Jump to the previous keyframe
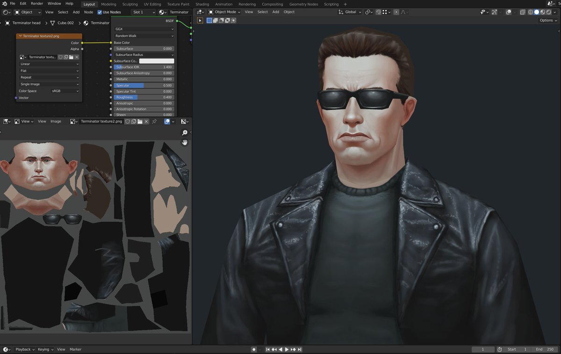Image resolution: width=561 pixels, height=354 pixels. (274, 349)
